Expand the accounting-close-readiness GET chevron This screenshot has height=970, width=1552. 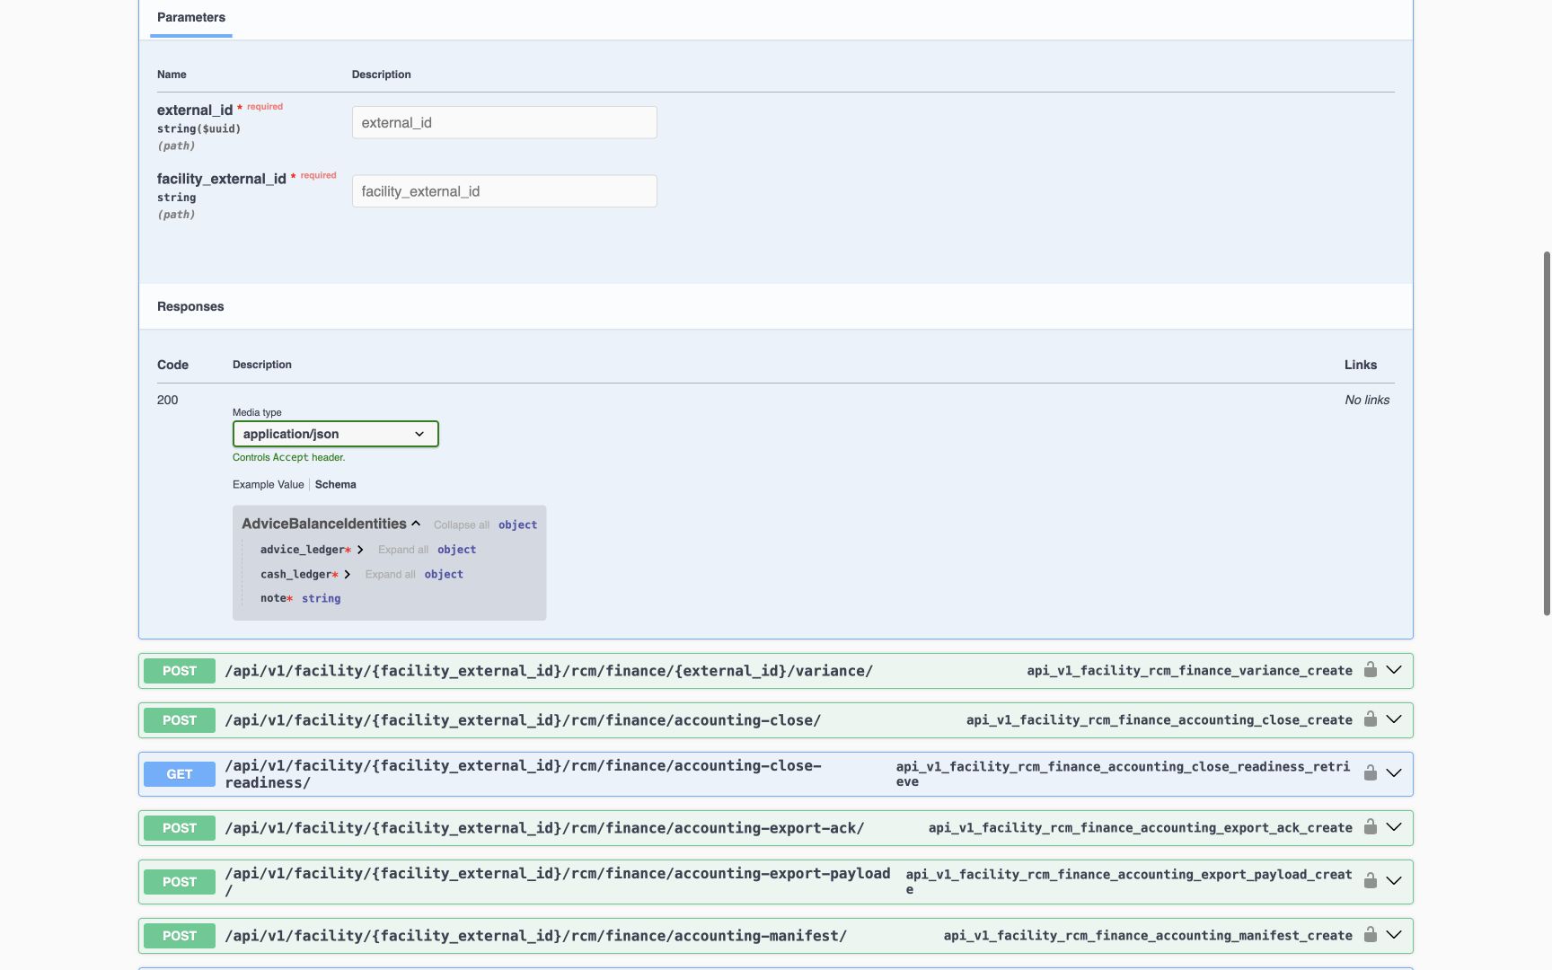click(1394, 773)
